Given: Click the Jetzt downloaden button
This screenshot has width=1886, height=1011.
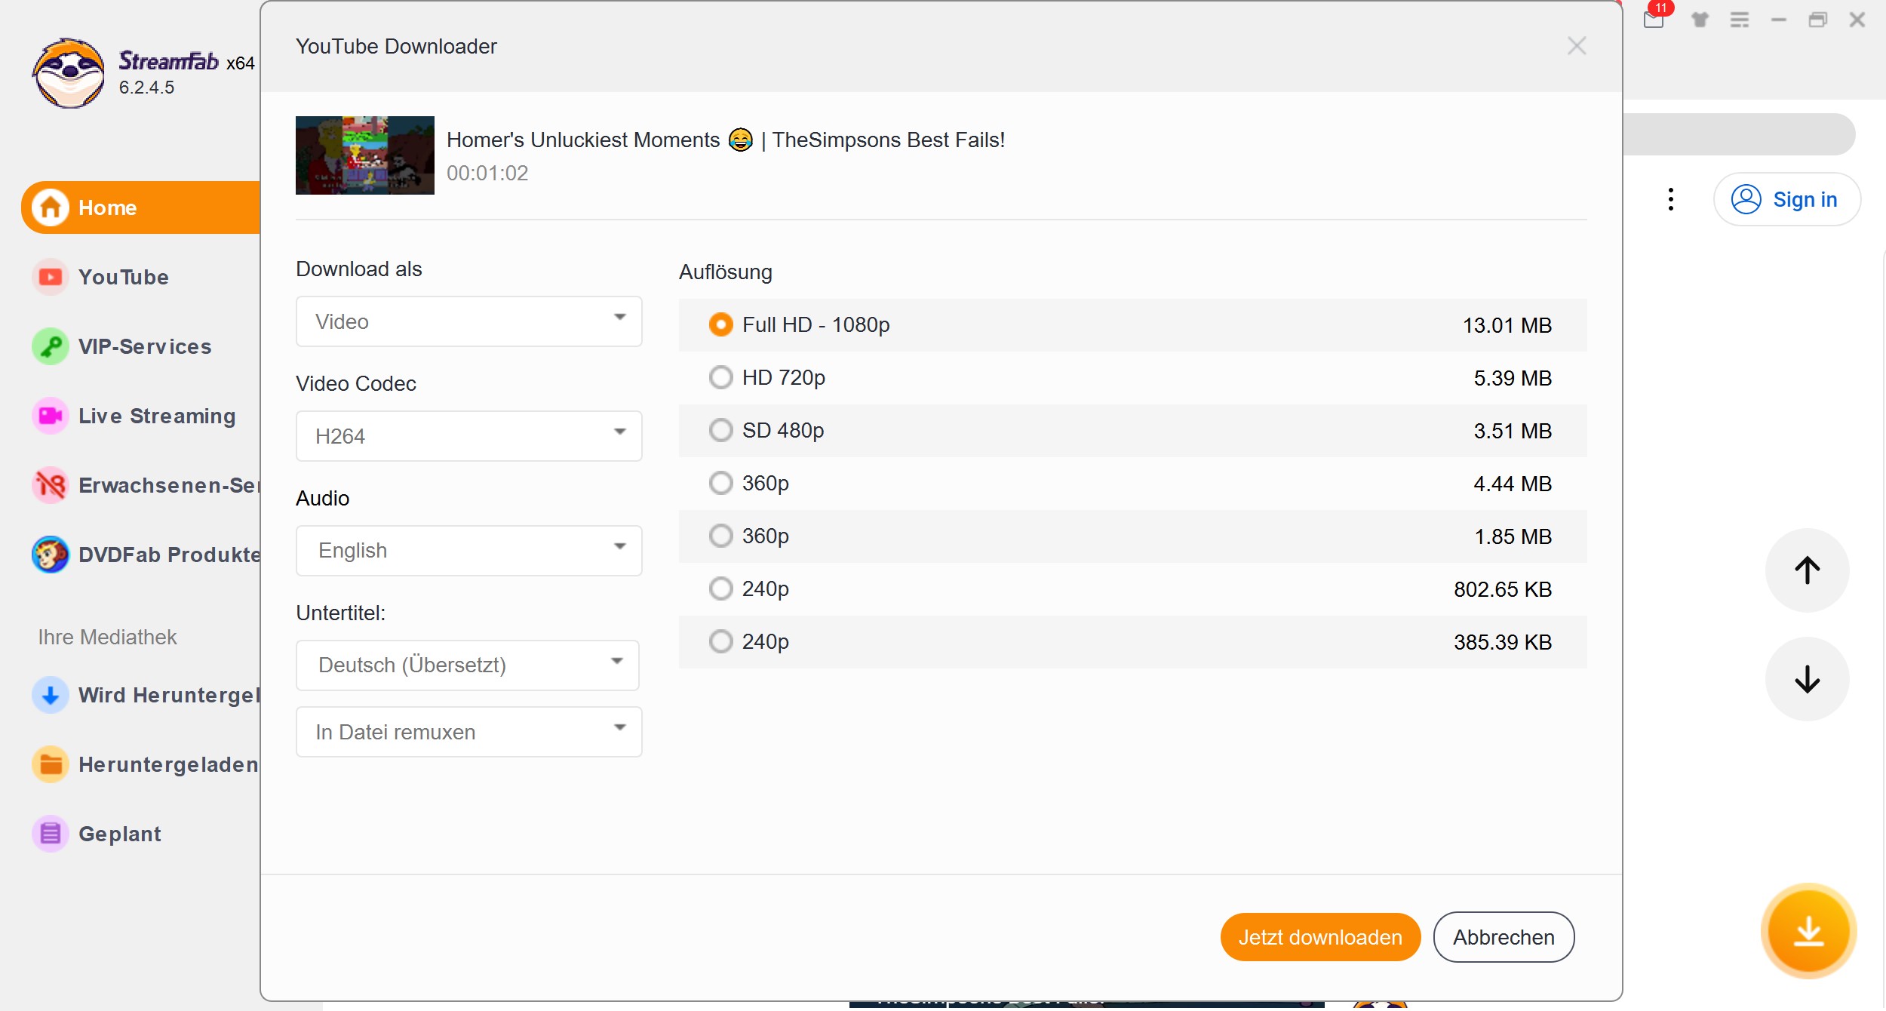Looking at the screenshot, I should (1320, 937).
